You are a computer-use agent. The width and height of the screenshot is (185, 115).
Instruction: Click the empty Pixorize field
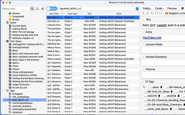[x=163, y=75]
